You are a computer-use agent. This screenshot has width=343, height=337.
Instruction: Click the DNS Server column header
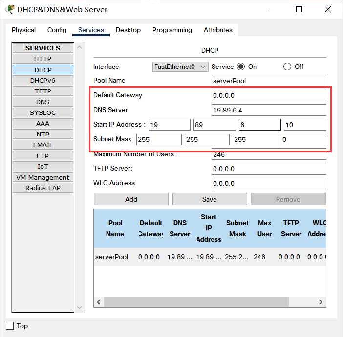coord(180,228)
